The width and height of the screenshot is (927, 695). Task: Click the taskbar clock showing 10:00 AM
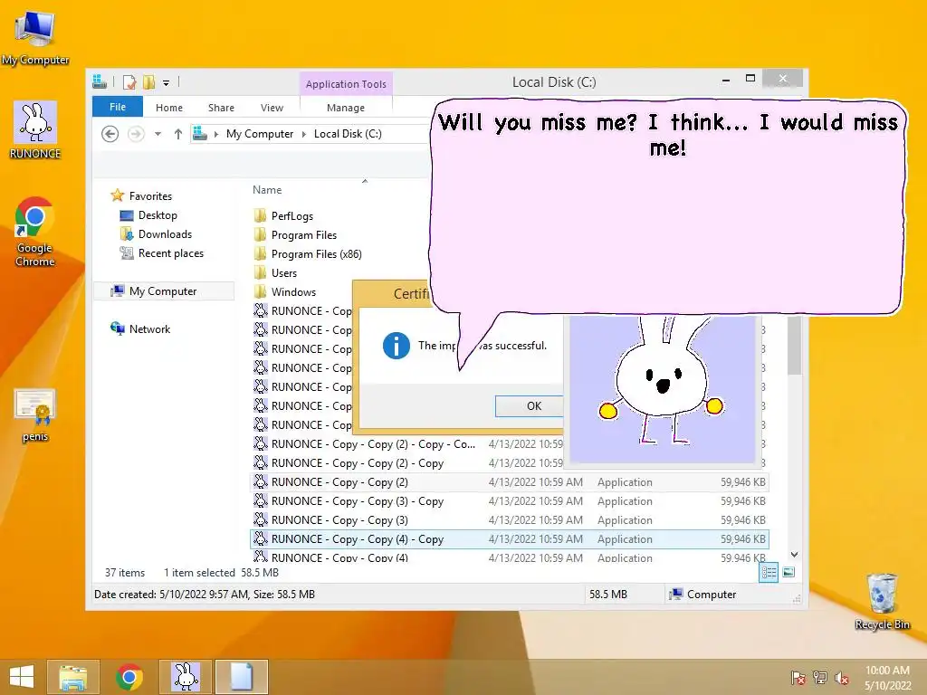pos(887,677)
